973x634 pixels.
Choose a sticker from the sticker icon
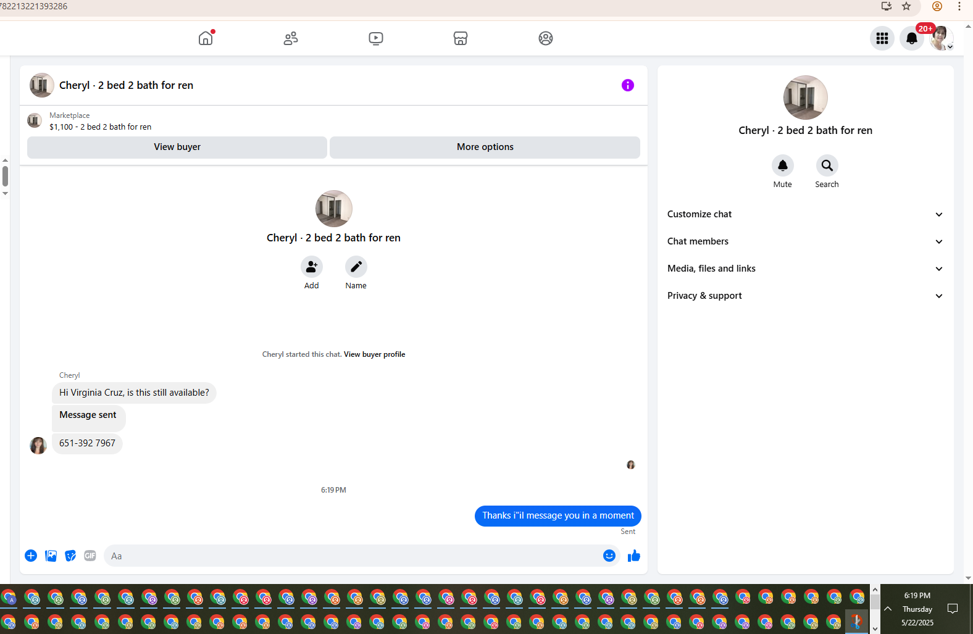click(70, 556)
